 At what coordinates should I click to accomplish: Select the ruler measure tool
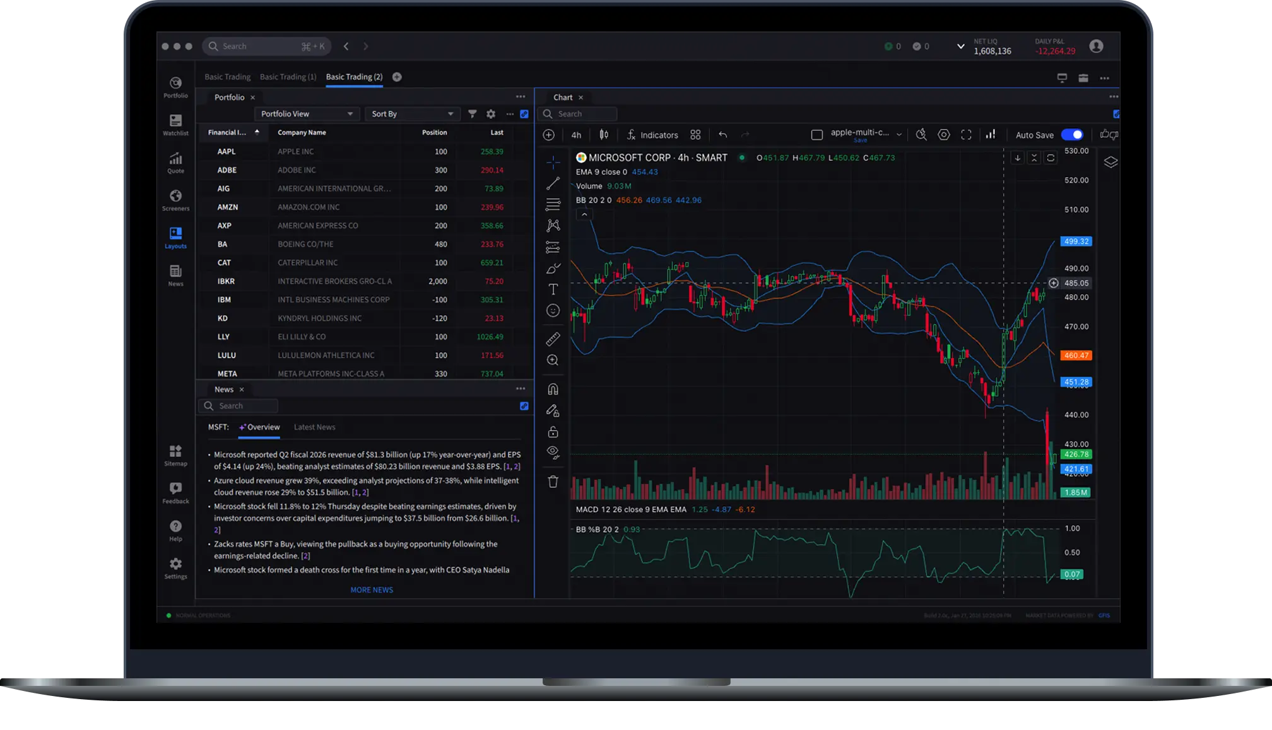pyautogui.click(x=553, y=339)
